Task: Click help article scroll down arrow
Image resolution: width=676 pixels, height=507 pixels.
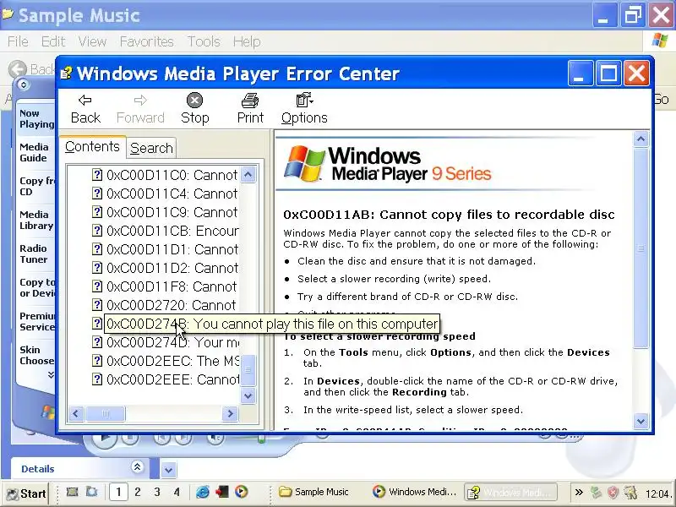Action: (641, 421)
